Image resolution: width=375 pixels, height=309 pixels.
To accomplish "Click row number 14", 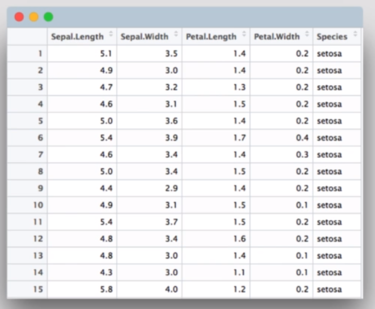I will [27, 272].
